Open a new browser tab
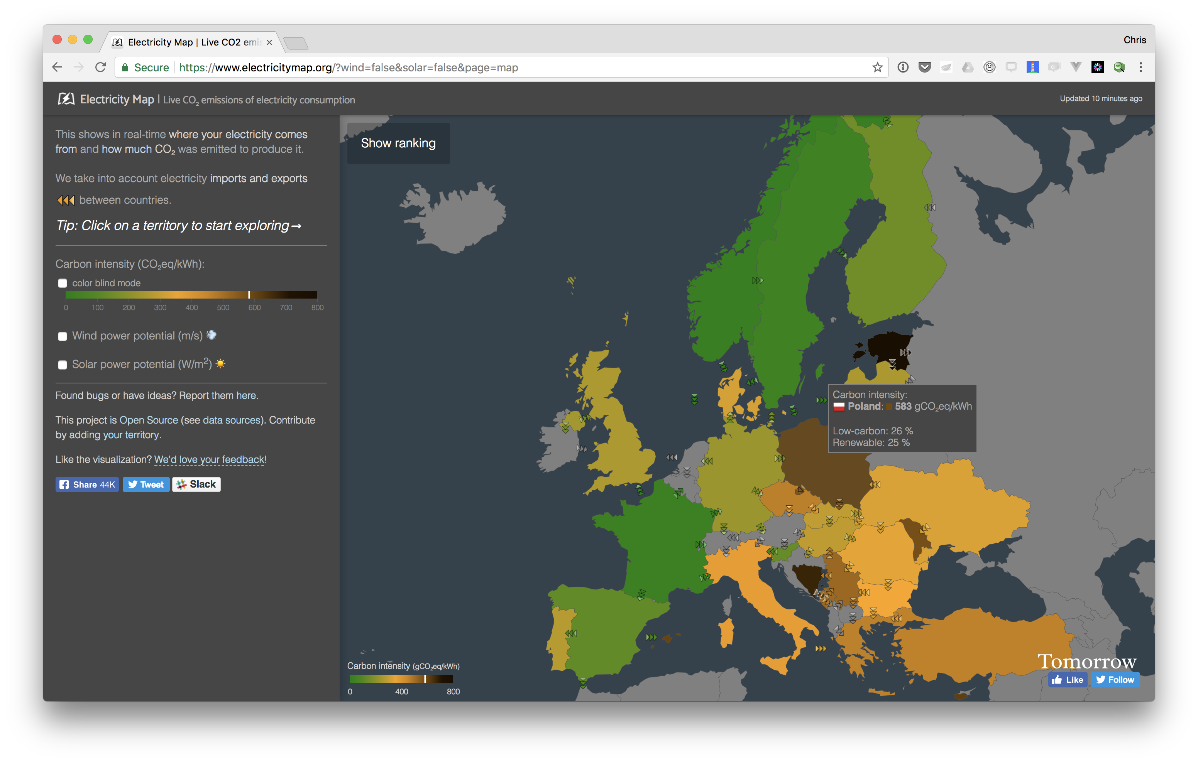The image size is (1198, 763). coord(296,44)
